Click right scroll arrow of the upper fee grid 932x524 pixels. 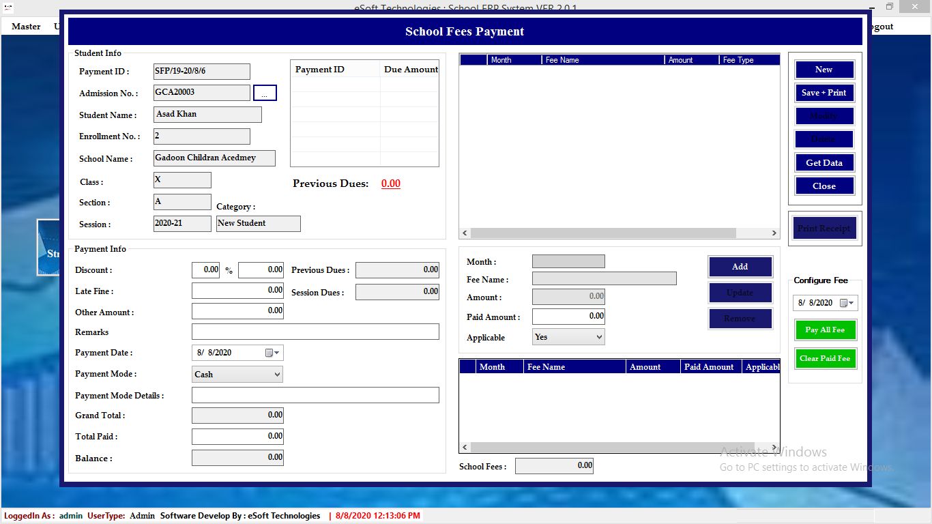click(x=774, y=233)
